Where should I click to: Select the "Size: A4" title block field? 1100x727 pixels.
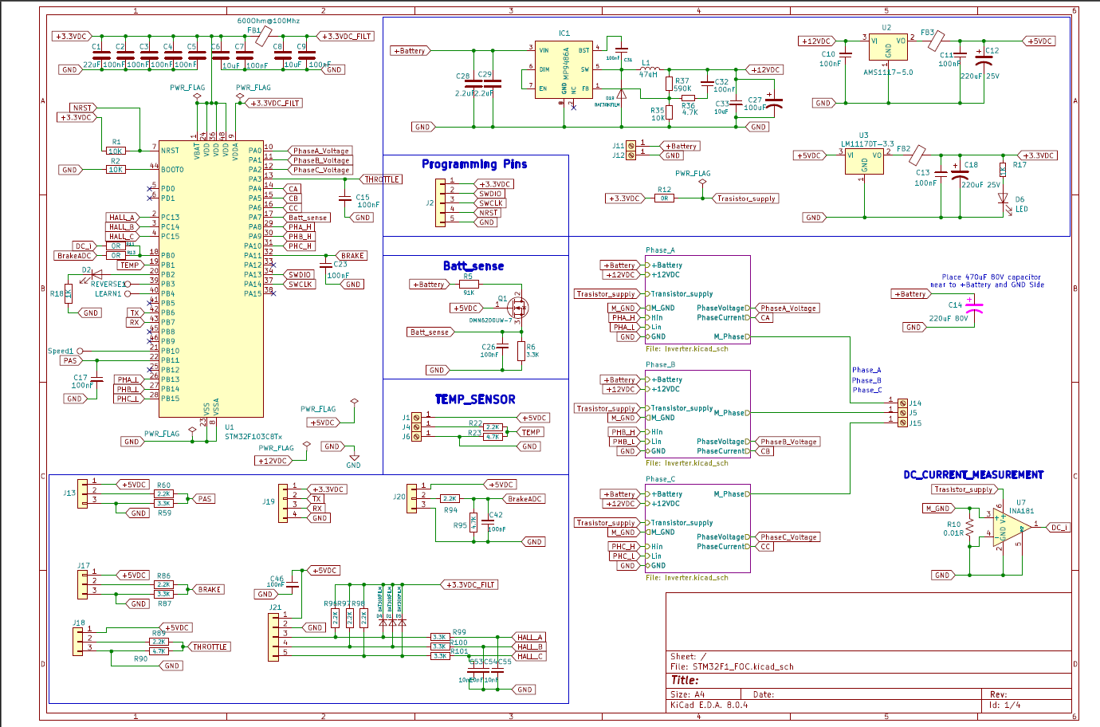(688, 694)
